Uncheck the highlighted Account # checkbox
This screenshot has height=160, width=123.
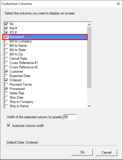pos(6,37)
